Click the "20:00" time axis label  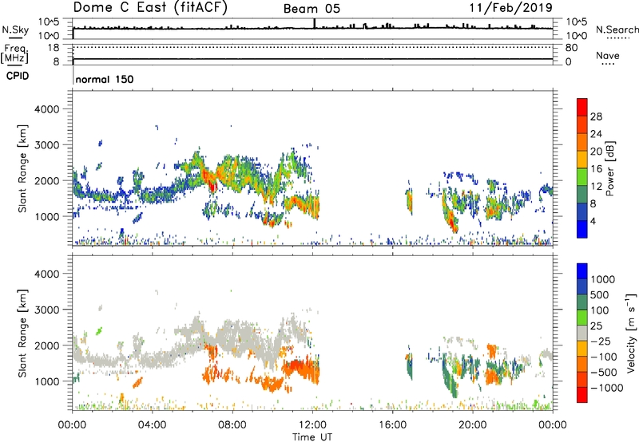473,425
